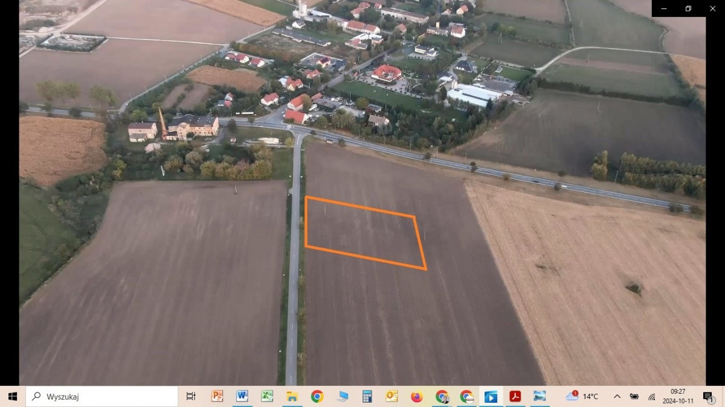
Task: Switch to the Word taskbar app
Action: pyautogui.click(x=242, y=396)
